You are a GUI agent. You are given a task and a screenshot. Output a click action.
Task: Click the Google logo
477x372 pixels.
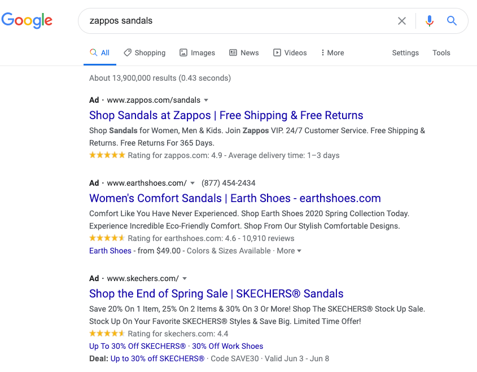(27, 20)
